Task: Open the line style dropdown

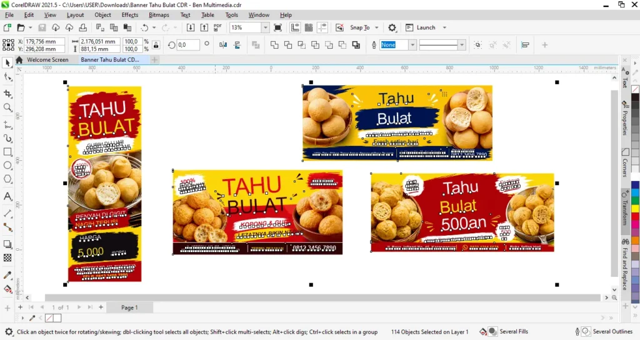Action: point(462,45)
